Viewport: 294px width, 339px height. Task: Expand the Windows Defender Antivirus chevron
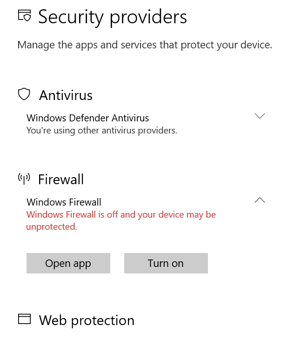point(260,116)
